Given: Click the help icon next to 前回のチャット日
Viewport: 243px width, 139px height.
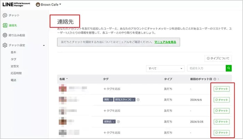Looking at the screenshot, I should tap(215, 79).
